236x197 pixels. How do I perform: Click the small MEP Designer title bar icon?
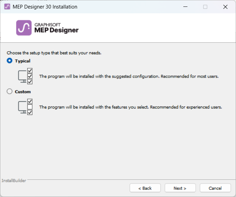[7, 7]
